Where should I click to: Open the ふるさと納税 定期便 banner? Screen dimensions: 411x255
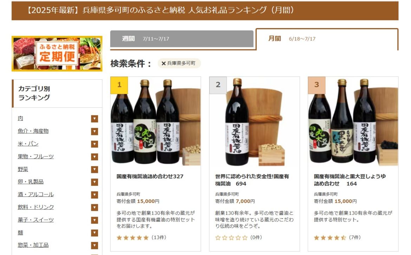pos(57,54)
